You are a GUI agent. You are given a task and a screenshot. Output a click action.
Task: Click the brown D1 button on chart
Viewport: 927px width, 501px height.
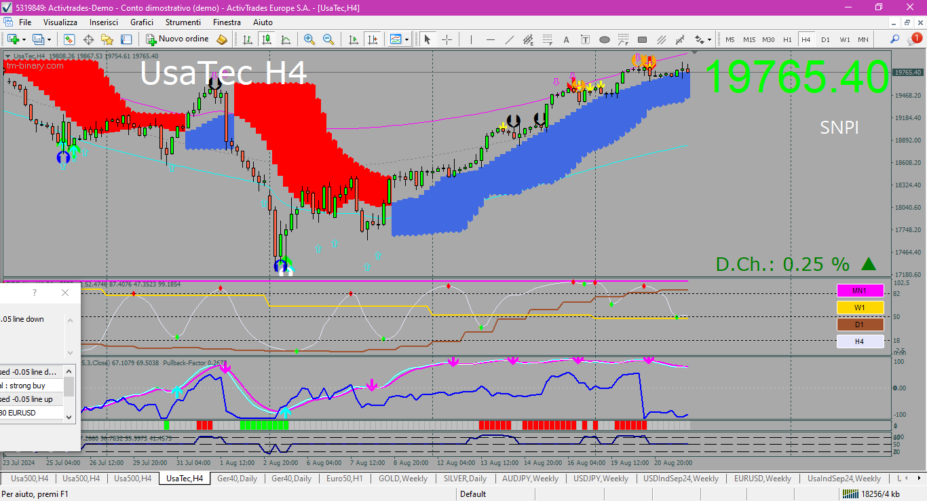point(860,324)
